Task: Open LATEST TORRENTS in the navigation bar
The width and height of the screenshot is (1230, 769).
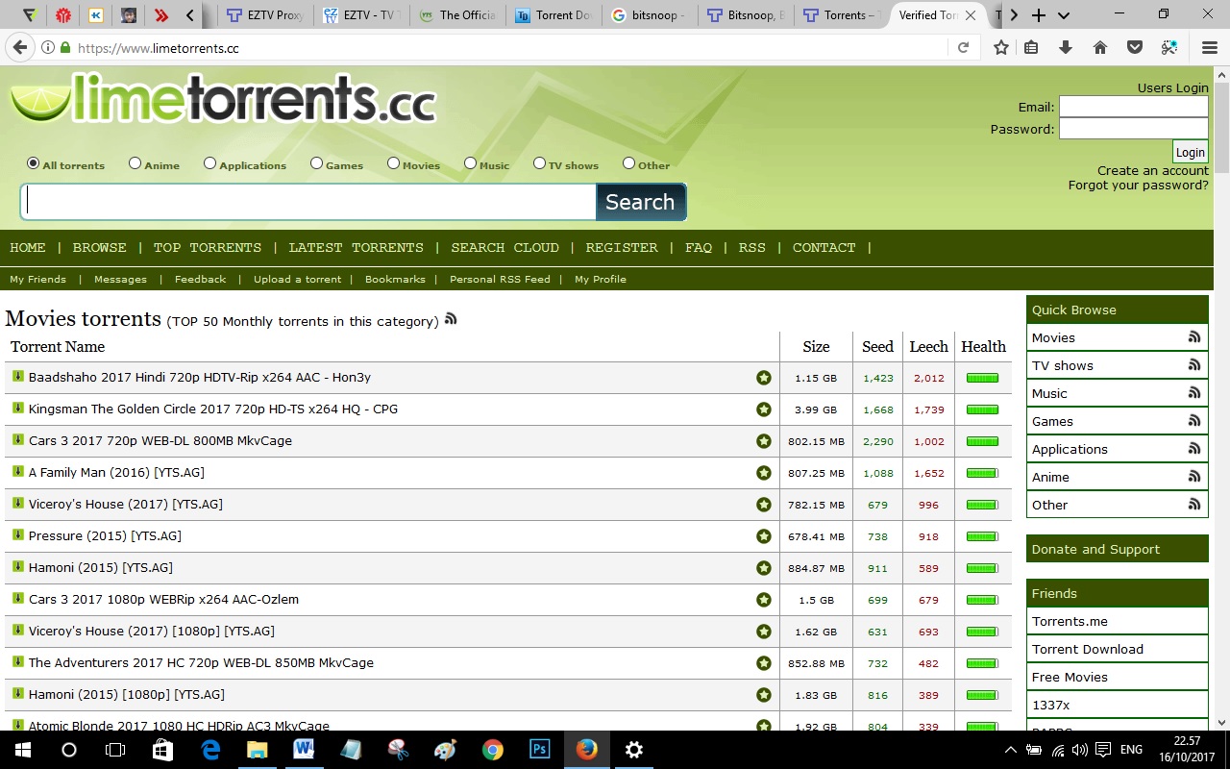Action: tap(356, 247)
